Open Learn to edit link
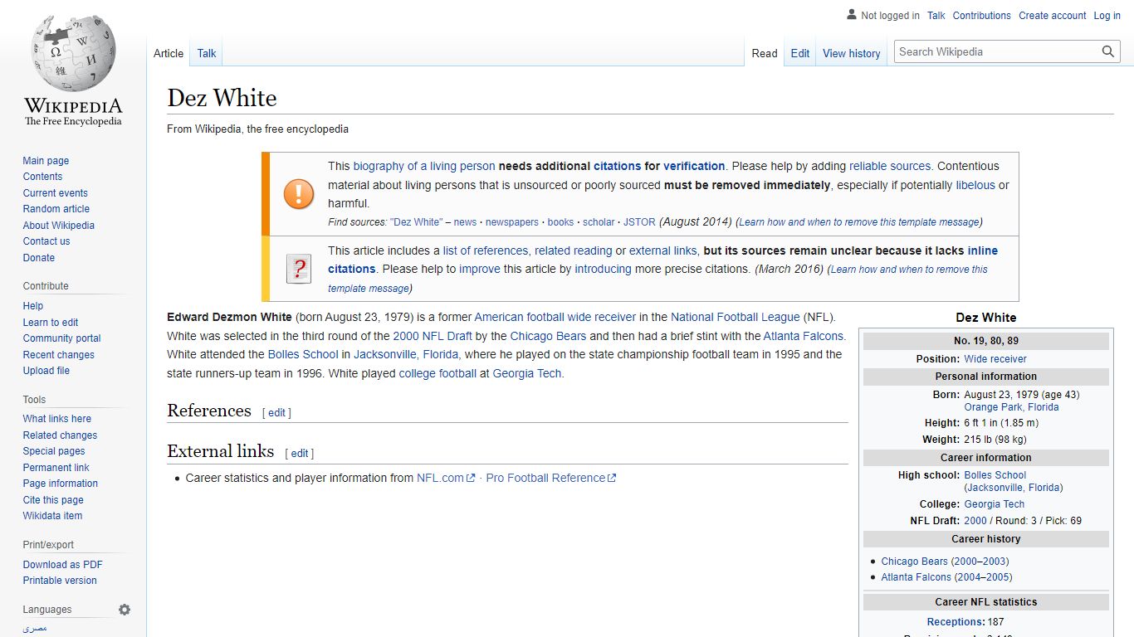1134x637 pixels. click(51, 323)
